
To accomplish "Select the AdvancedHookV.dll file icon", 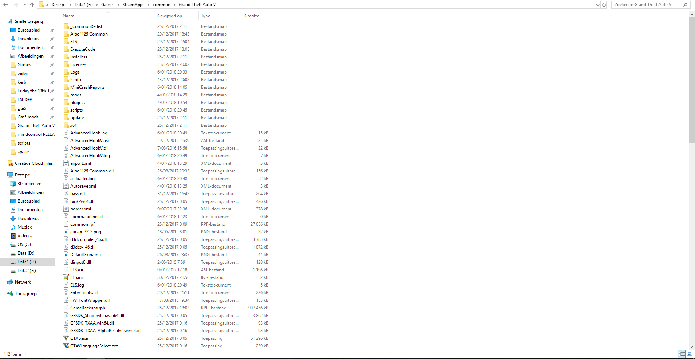I will tap(66, 148).
